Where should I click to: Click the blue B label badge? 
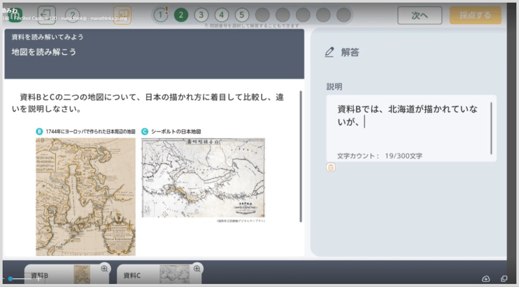pos(39,131)
